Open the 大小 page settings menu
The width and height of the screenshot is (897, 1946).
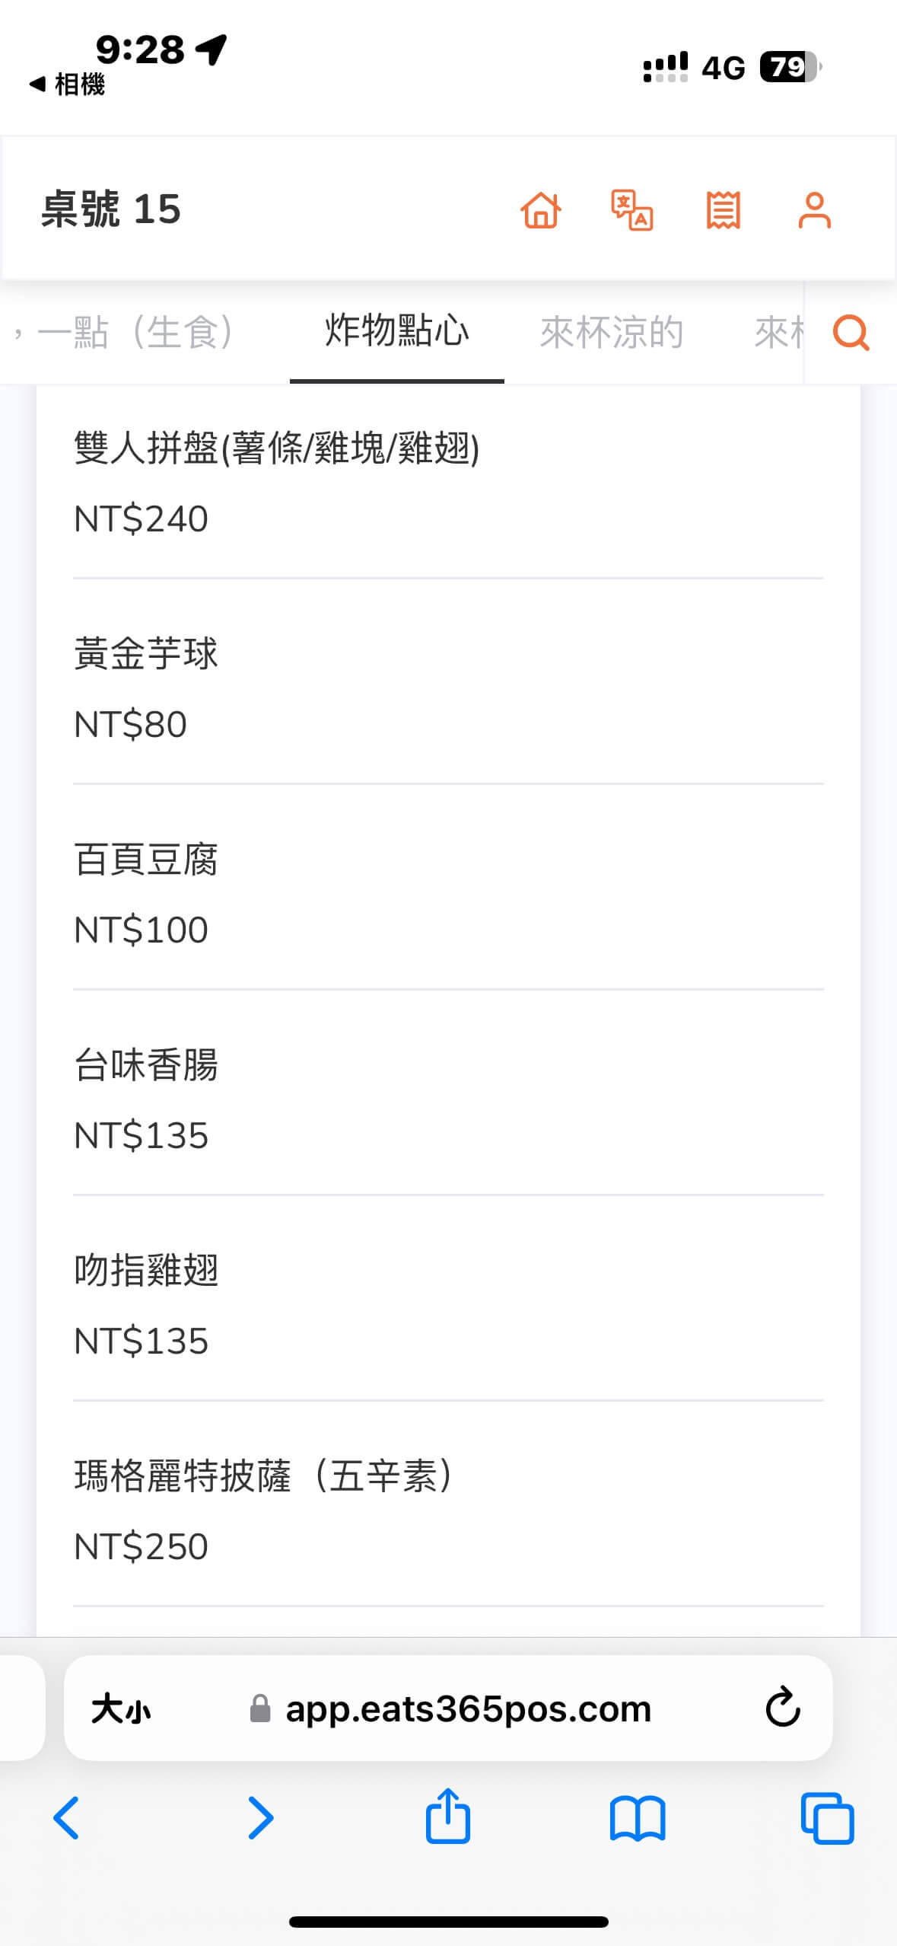pyautogui.click(x=122, y=1709)
